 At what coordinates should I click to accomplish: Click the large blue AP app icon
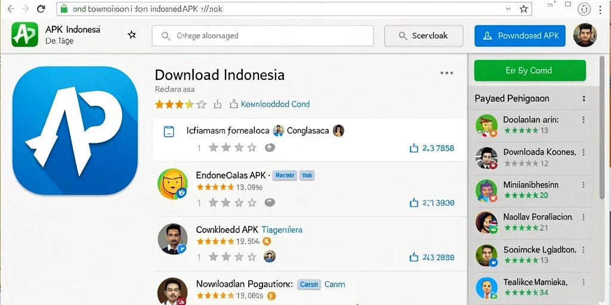pyautogui.click(x=75, y=130)
